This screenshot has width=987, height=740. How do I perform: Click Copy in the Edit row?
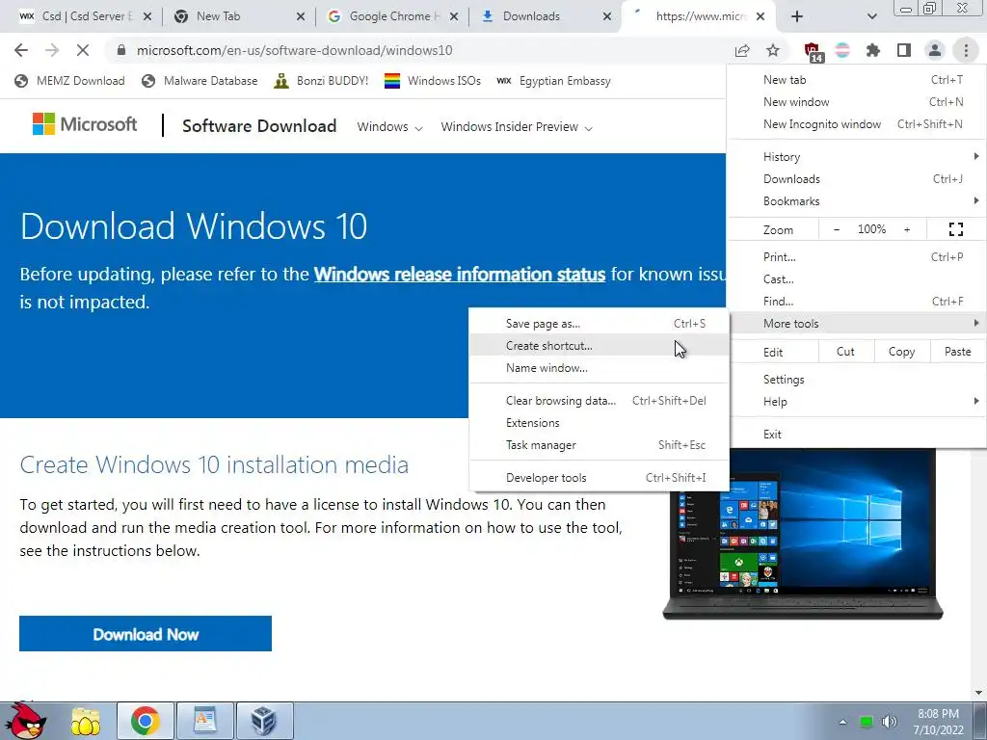(901, 352)
